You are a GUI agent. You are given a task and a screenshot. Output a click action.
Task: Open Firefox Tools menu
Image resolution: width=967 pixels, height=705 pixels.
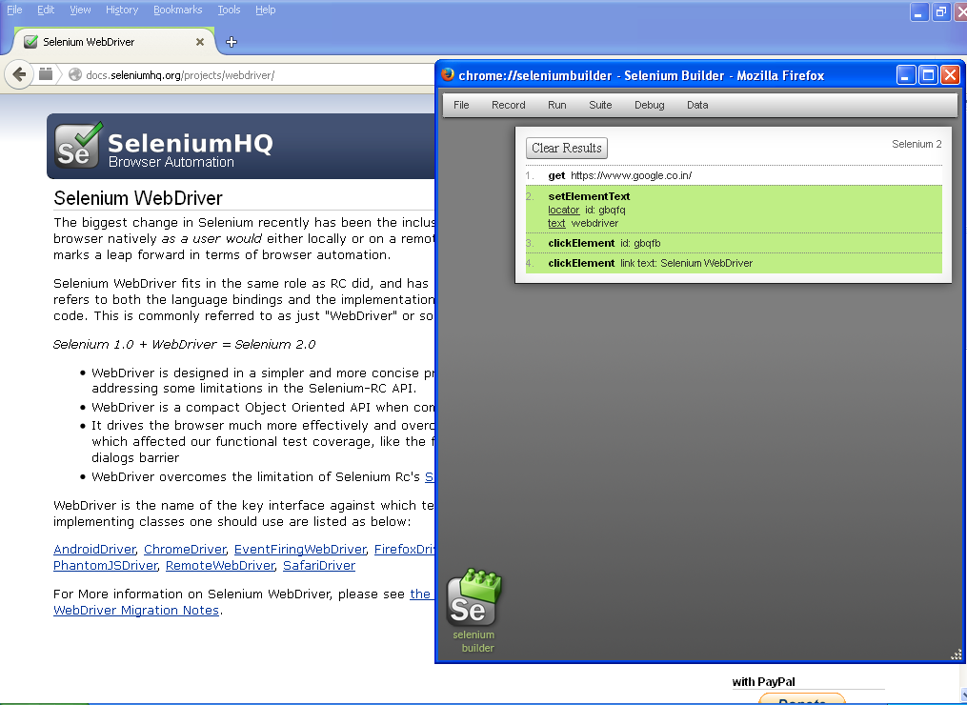coord(229,10)
